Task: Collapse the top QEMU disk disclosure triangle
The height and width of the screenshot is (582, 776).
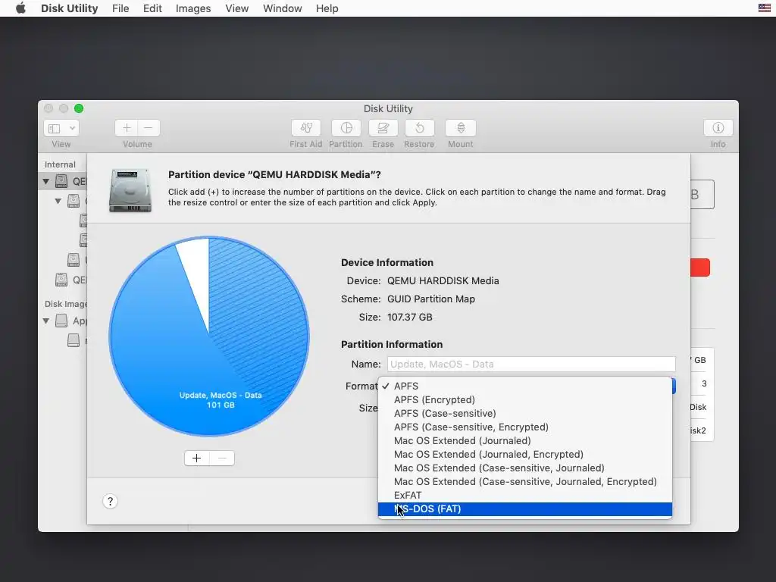Action: [46, 181]
